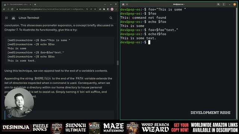Search within the terminal window
This screenshot has width=239, height=134.
(x=218, y=4)
